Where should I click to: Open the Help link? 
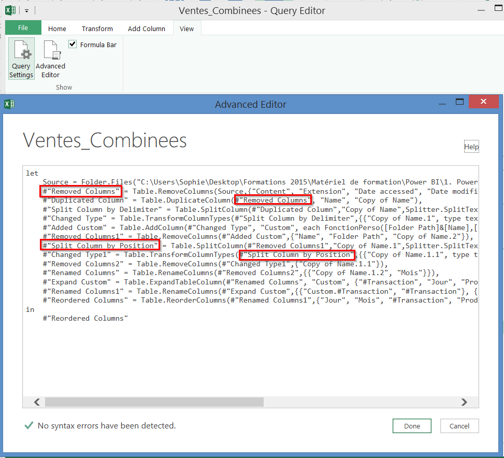[471, 146]
